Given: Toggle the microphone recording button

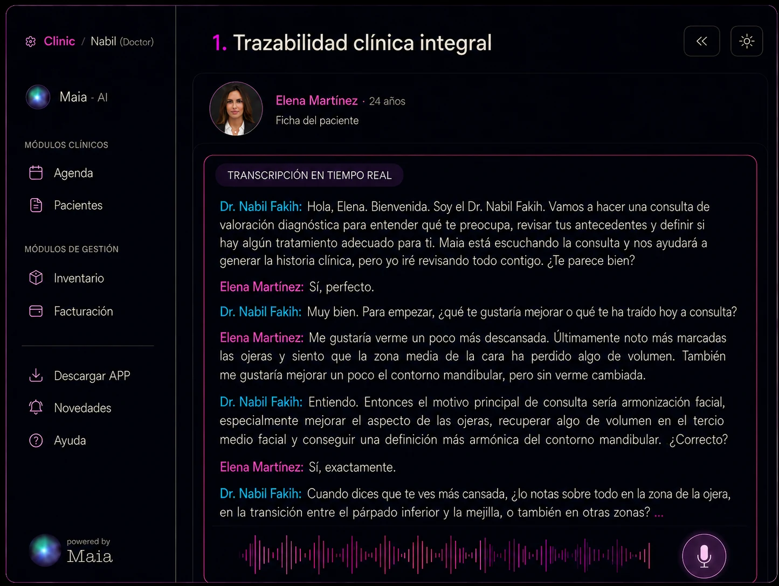Looking at the screenshot, I should point(704,555).
